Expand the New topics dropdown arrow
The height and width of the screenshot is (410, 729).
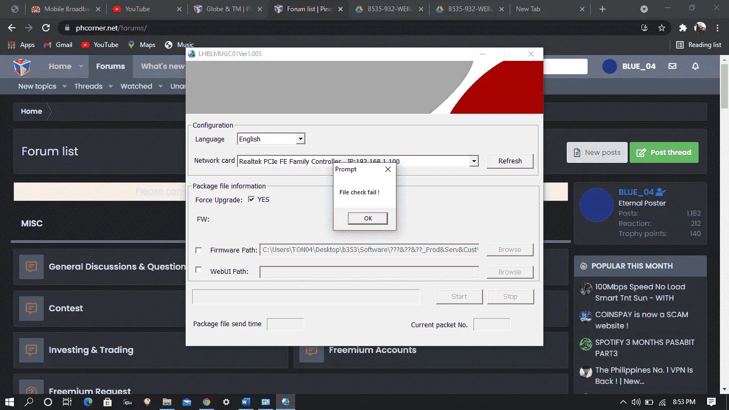click(x=65, y=86)
